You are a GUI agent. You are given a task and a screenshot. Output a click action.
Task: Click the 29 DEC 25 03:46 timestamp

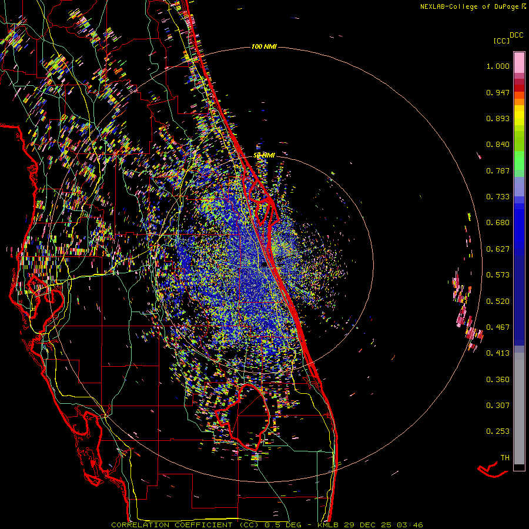(x=384, y=525)
